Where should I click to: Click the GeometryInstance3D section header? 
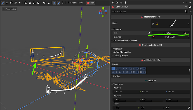pyautogui.click(x=151, y=45)
